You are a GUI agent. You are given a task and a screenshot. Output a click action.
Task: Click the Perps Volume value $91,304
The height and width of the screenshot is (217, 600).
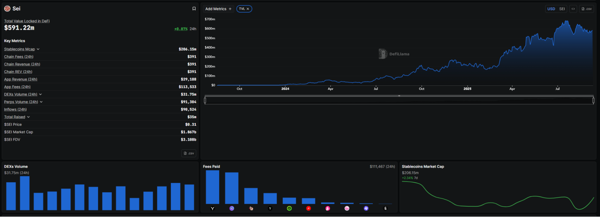188,102
